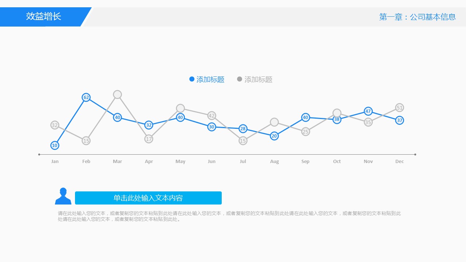Image resolution: width=466 pixels, height=262 pixels.
Task: Click the gray data point labeled 42
Action: tap(212, 116)
